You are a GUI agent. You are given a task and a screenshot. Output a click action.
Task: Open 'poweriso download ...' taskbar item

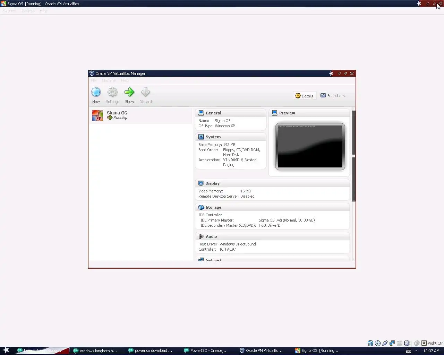(x=150, y=350)
